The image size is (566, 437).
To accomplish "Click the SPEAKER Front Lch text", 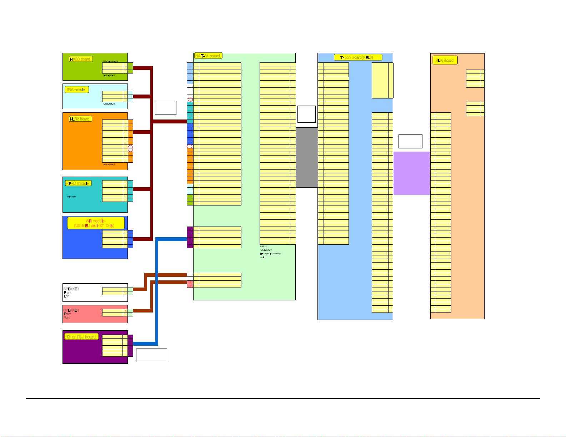I will click(x=71, y=293).
